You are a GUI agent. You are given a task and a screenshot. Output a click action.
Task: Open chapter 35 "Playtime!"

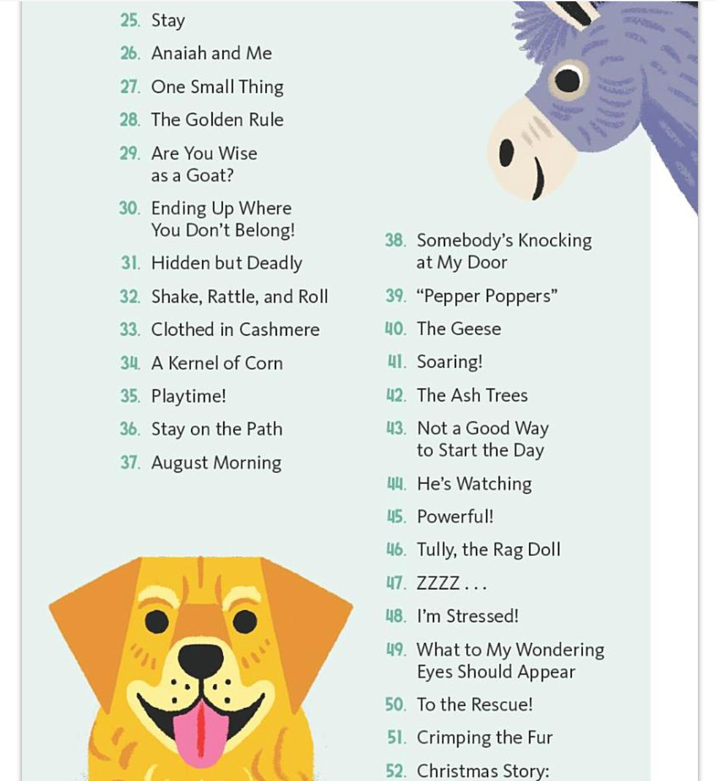click(188, 396)
